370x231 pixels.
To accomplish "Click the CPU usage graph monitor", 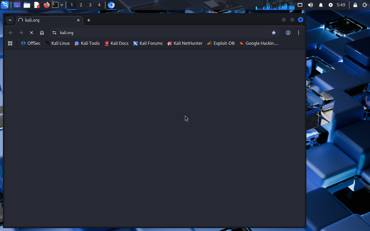I will (x=275, y=5).
